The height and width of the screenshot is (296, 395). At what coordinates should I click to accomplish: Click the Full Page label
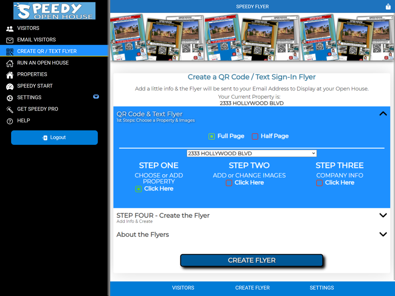[x=231, y=136]
